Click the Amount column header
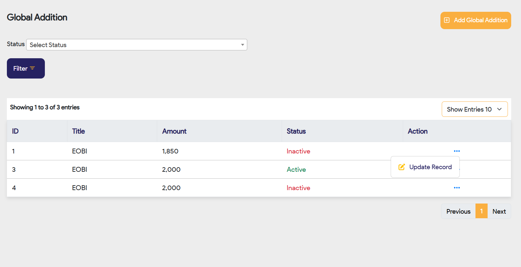This screenshot has width=521, height=267. (x=174, y=131)
